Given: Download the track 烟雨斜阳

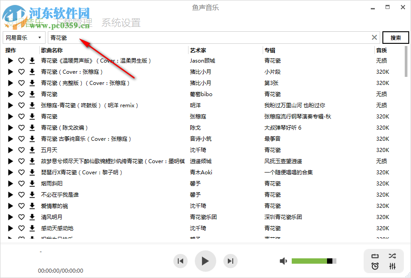Looking at the screenshot, I should point(31,183).
